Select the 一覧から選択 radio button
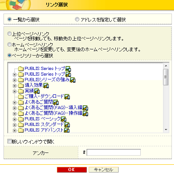Image resolution: width=174 pixels, height=177 pixels. (10, 19)
